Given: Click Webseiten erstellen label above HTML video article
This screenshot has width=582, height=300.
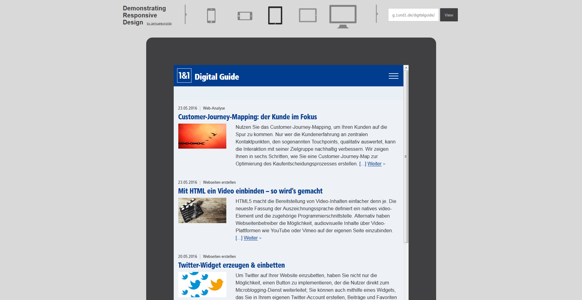Looking at the screenshot, I should pyautogui.click(x=219, y=183).
